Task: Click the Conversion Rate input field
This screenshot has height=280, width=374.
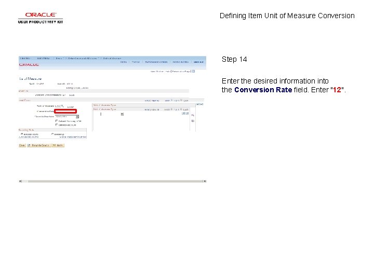Action: pyautogui.click(x=65, y=111)
